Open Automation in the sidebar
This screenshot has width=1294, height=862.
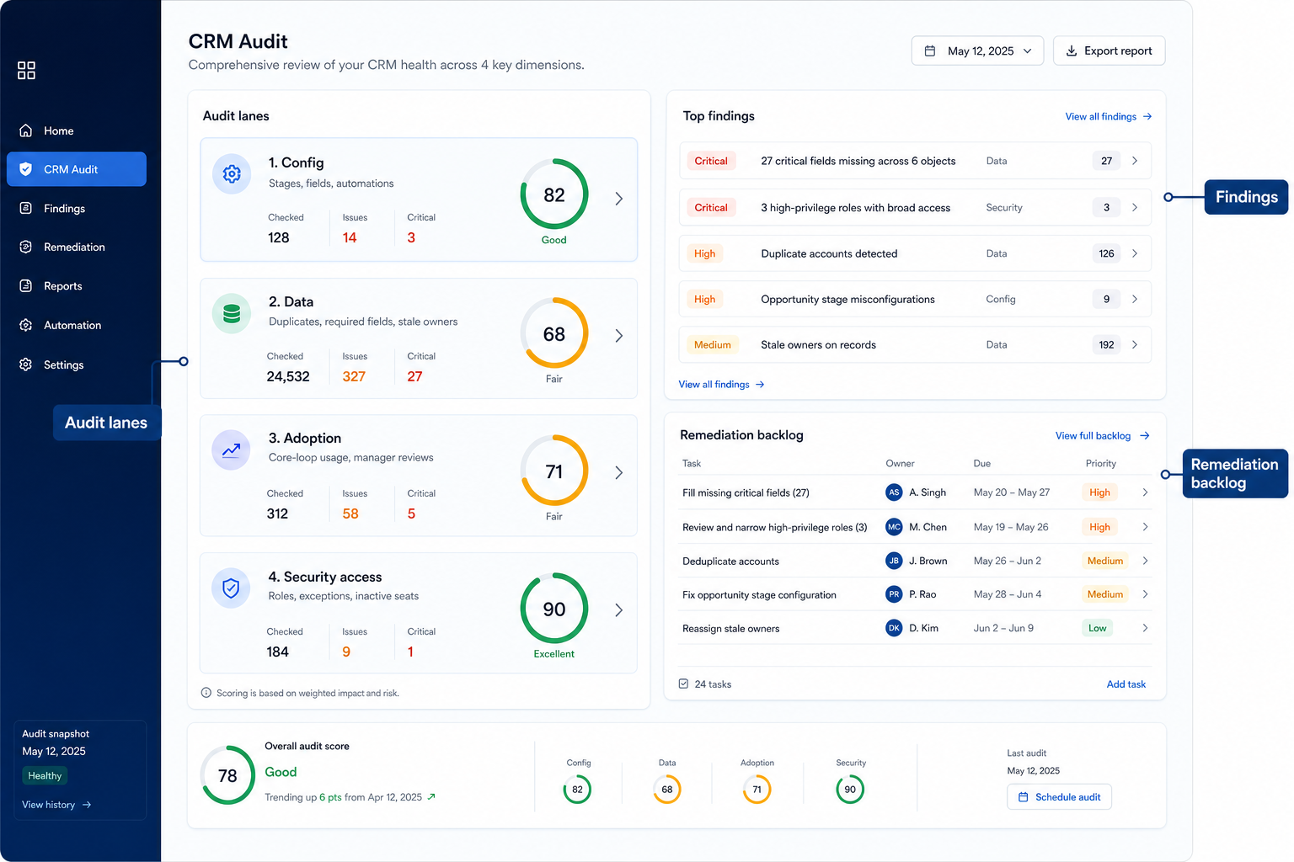(x=77, y=325)
